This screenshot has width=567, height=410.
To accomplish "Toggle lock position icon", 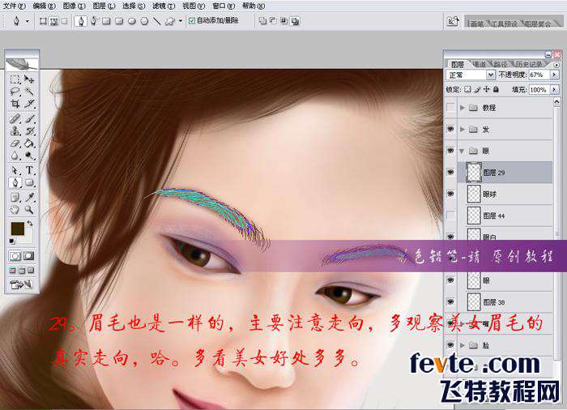I will pos(486,89).
